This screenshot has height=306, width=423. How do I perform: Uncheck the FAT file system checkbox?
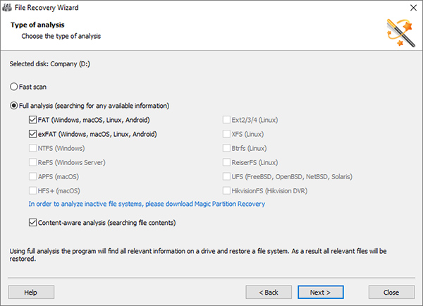pyautogui.click(x=32, y=120)
